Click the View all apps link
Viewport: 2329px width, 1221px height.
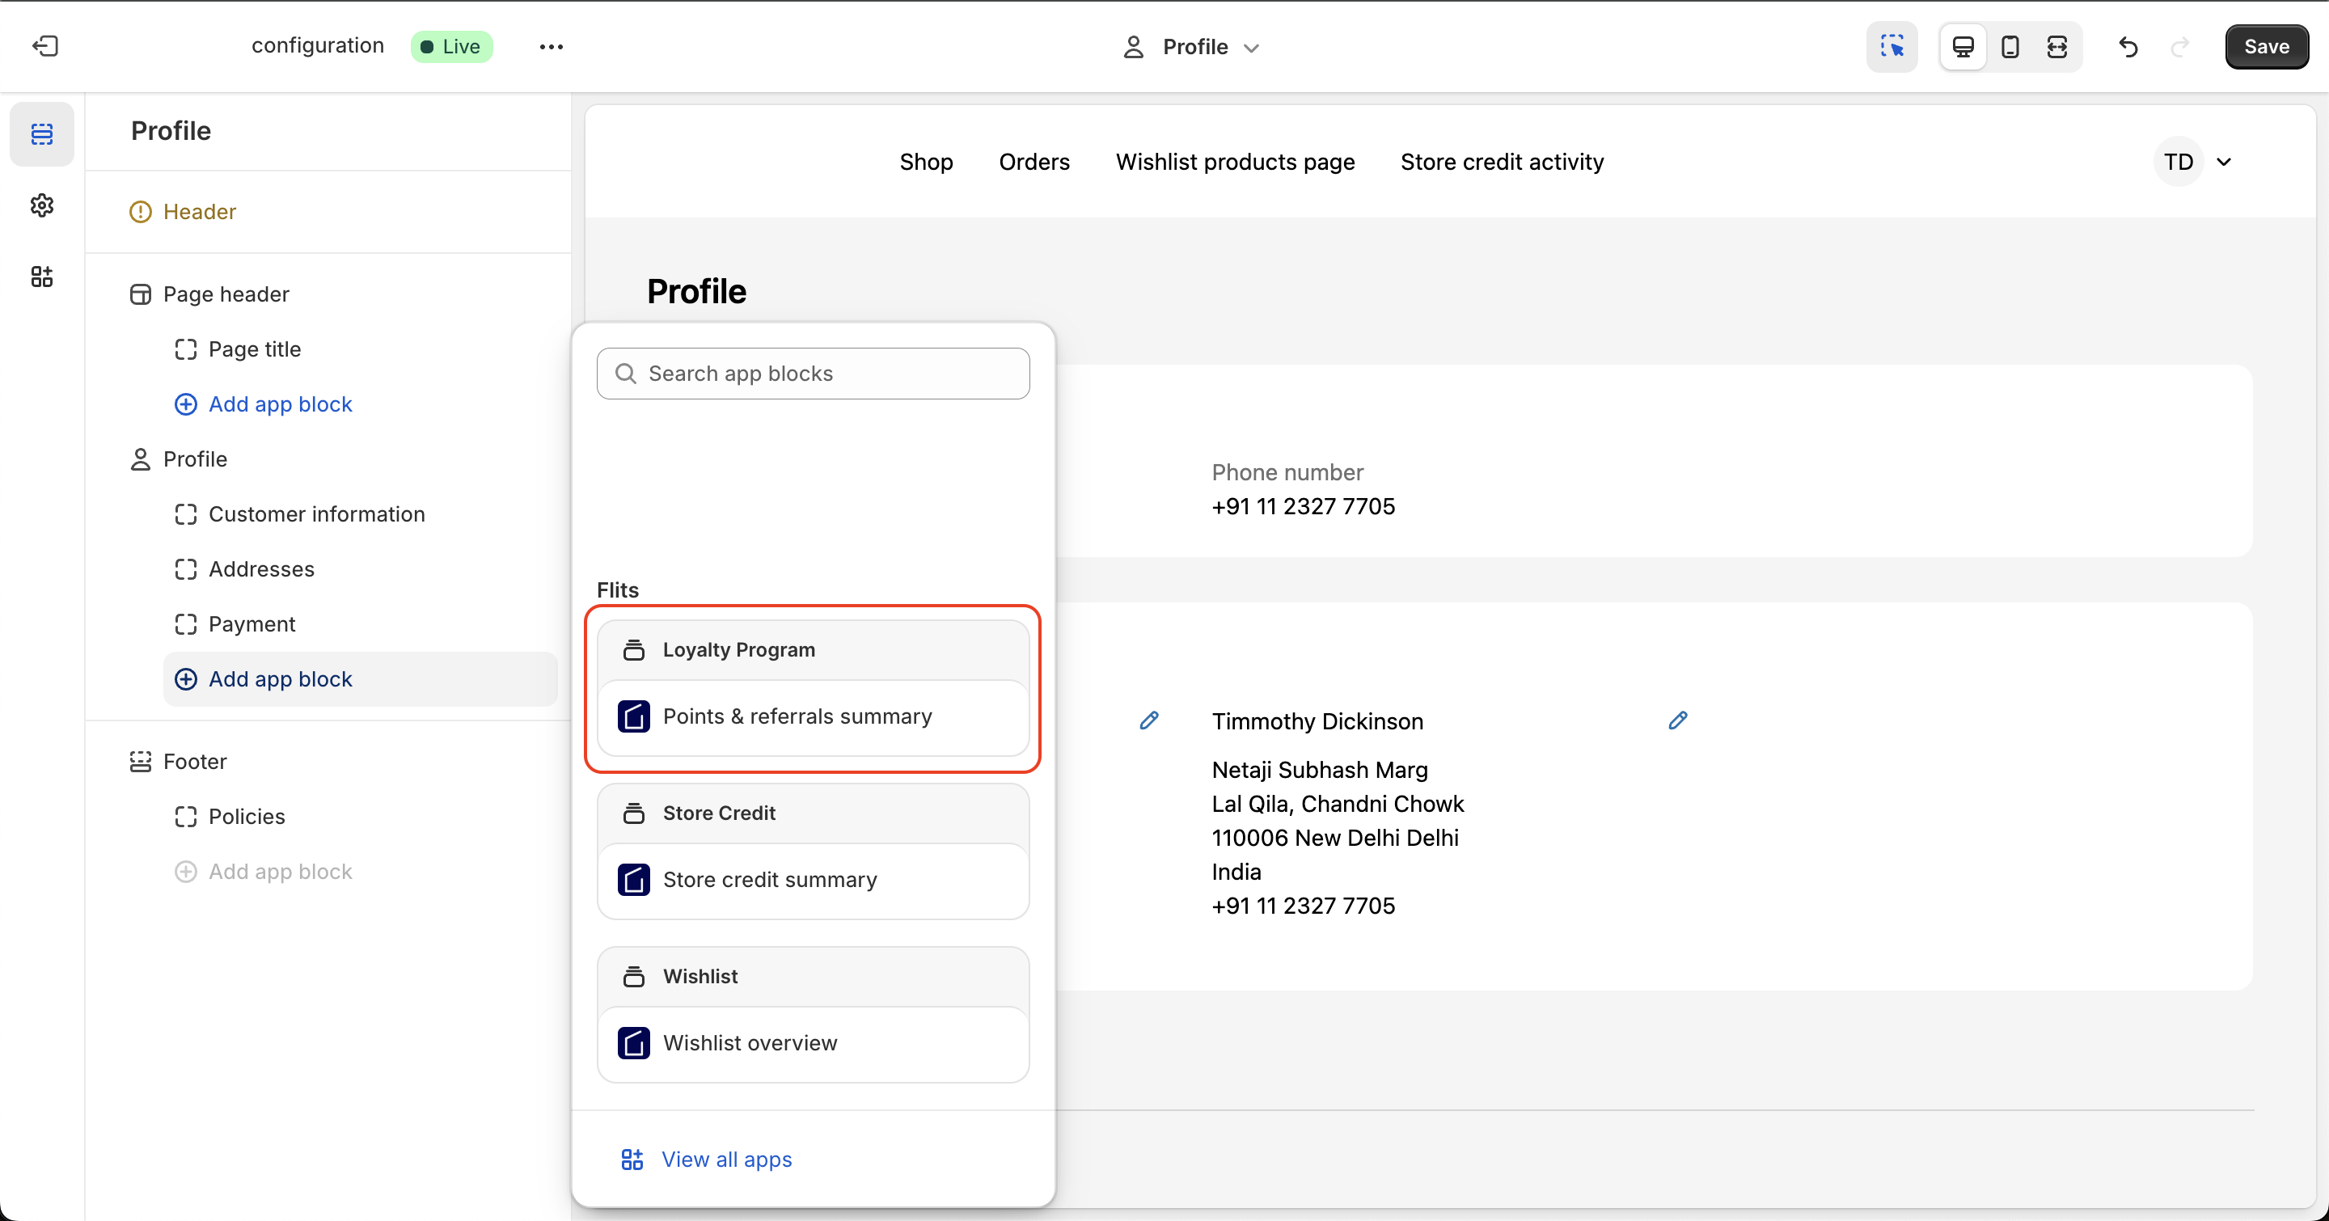point(726,1159)
